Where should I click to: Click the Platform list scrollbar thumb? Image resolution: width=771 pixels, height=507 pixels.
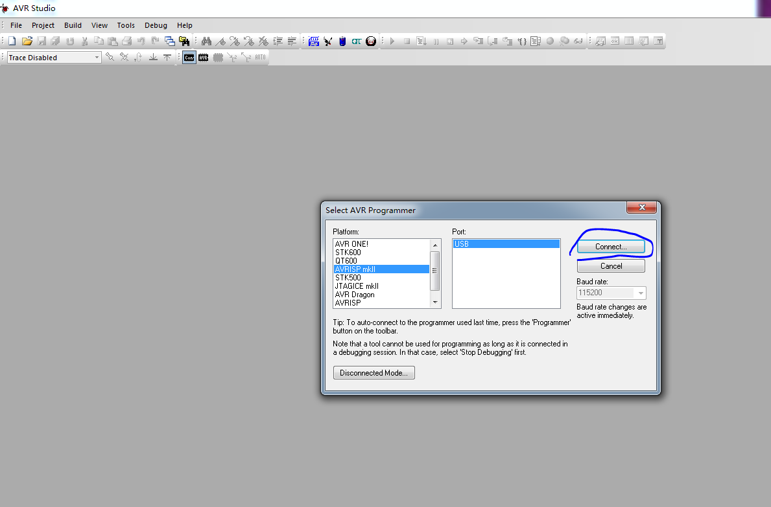(434, 271)
